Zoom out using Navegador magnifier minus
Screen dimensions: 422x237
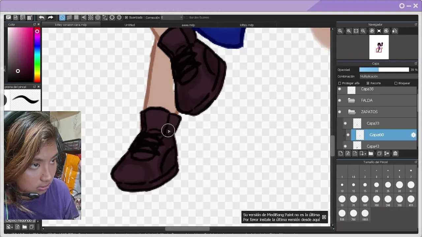[x=363, y=31]
